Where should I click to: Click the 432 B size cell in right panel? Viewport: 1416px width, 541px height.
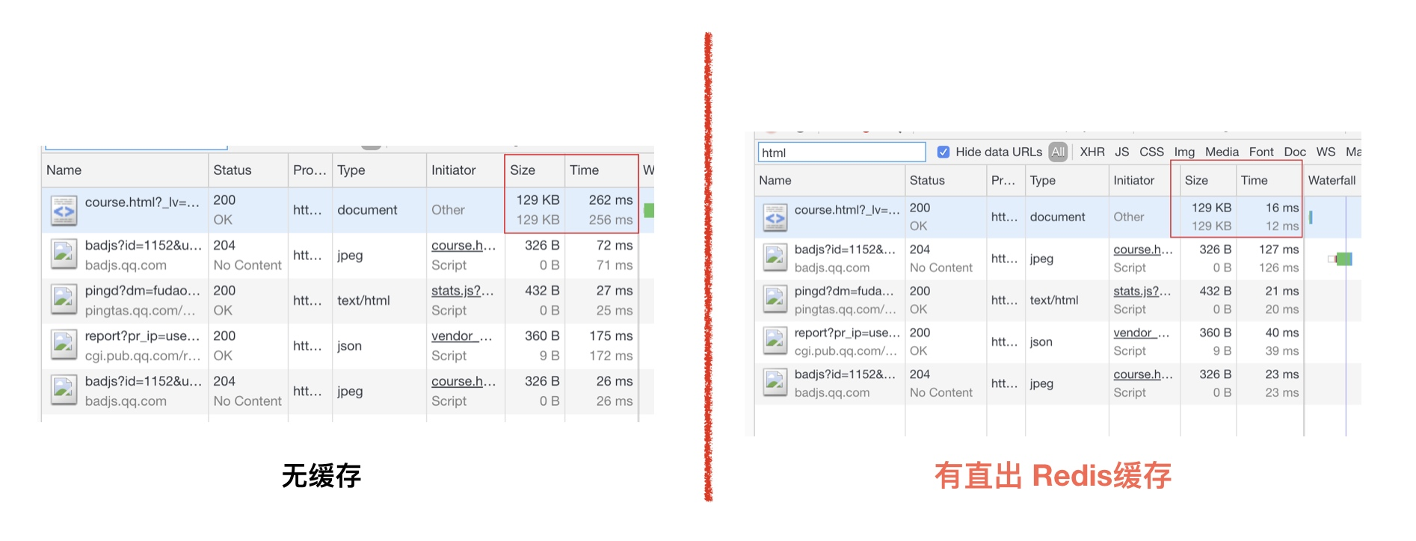[1215, 291]
